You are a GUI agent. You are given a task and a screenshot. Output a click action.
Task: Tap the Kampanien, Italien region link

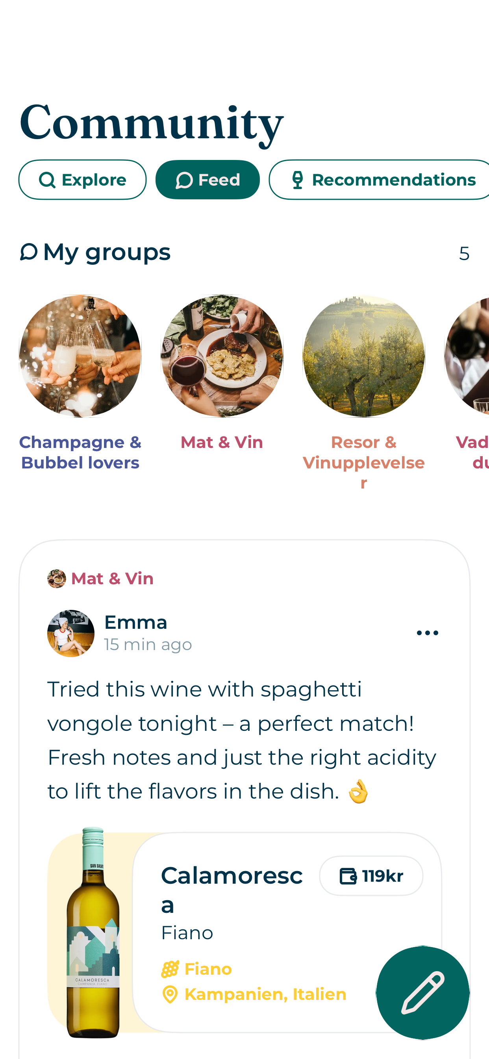tap(265, 994)
